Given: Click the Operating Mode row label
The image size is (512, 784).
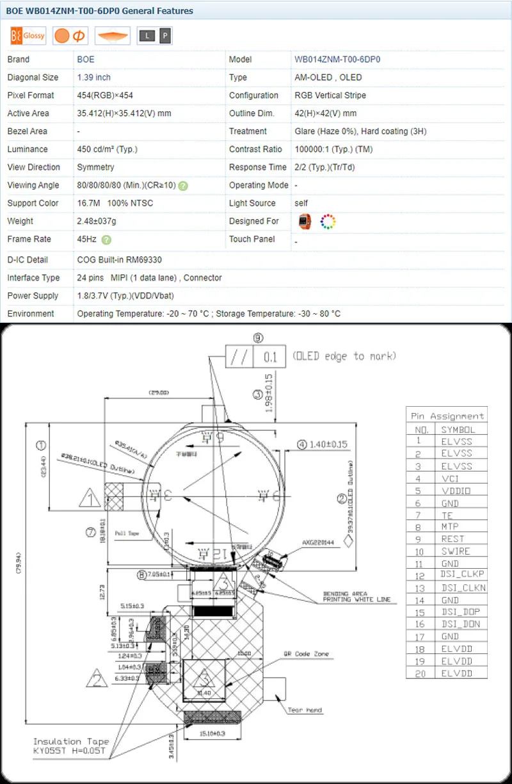Looking at the screenshot, I should tap(259, 185).
